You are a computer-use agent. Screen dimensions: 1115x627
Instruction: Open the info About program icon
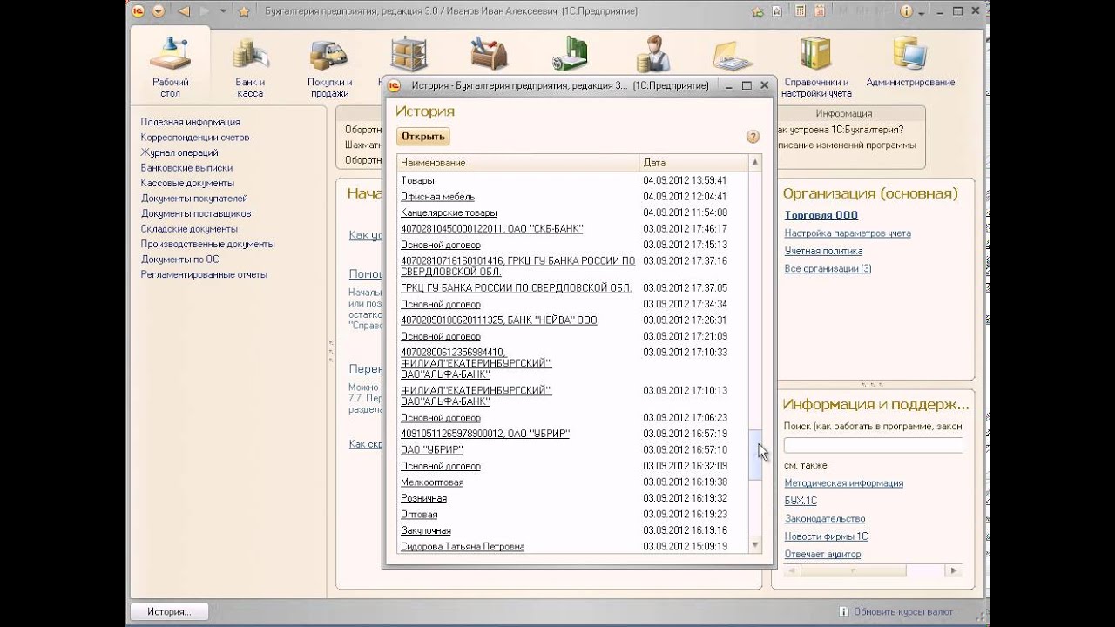(907, 11)
